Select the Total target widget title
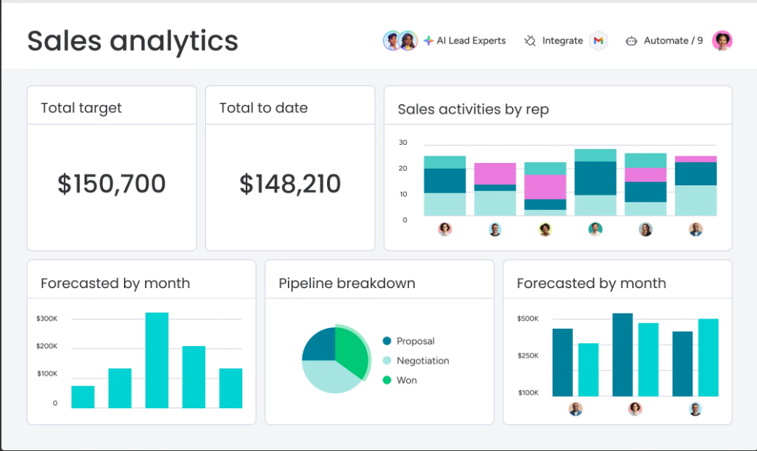Viewport: 757px width, 451px height. [x=81, y=108]
